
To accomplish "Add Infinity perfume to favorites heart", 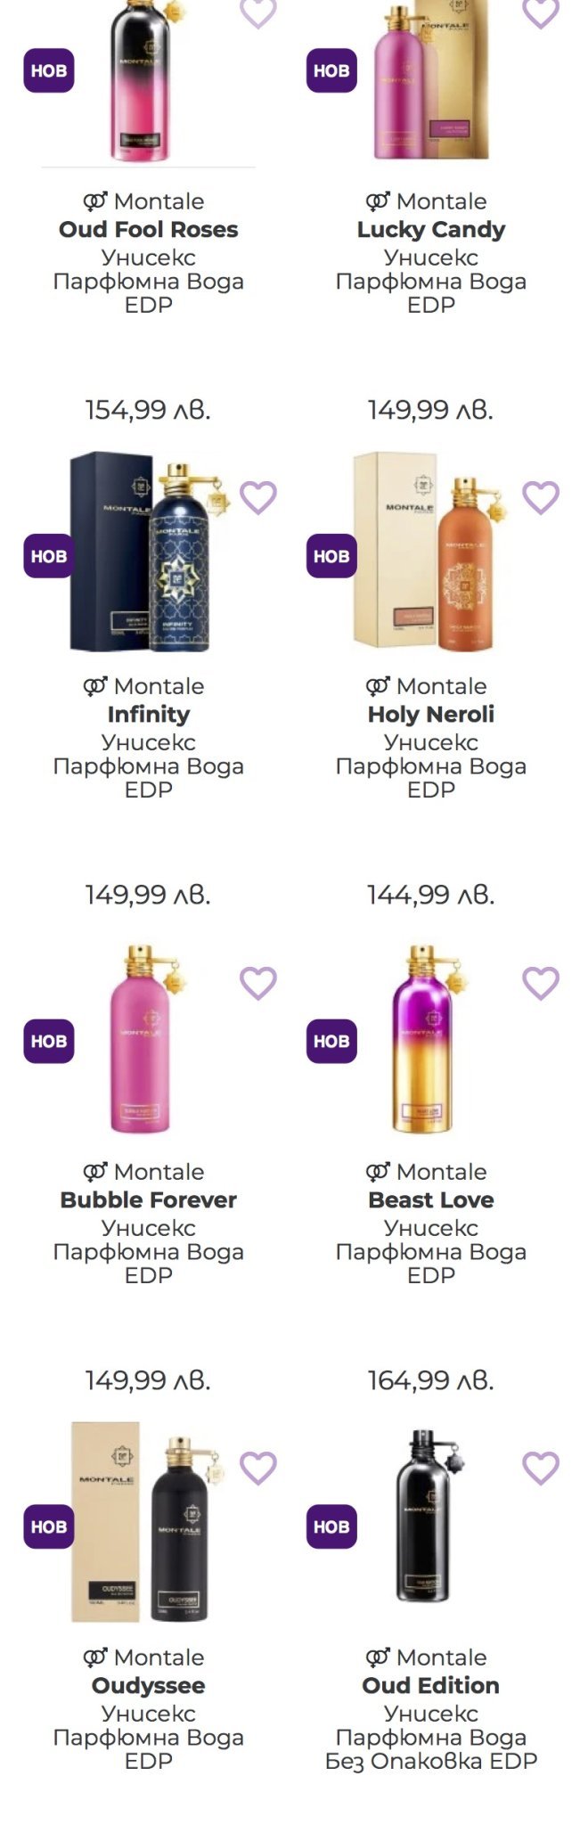I will (258, 497).
